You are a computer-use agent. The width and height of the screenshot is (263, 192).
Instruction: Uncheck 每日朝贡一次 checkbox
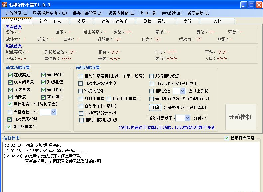[10, 104]
